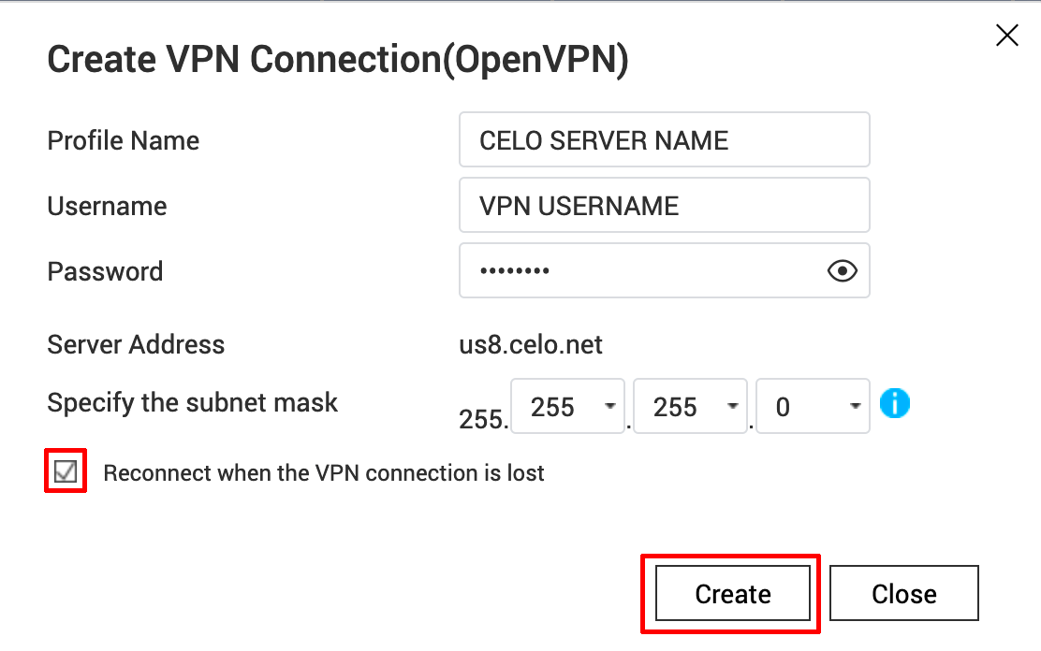This screenshot has height=651, width=1041.
Task: Click the blue information icon beside the octet dropdowns
Action: (x=894, y=403)
